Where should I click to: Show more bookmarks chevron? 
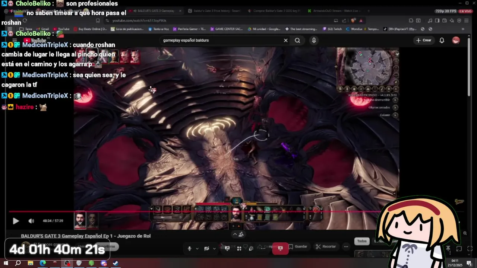pos(463,29)
